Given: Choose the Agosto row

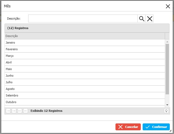Looking at the screenshot, I should (x=84, y=89).
